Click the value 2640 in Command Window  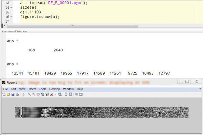coord(58,50)
